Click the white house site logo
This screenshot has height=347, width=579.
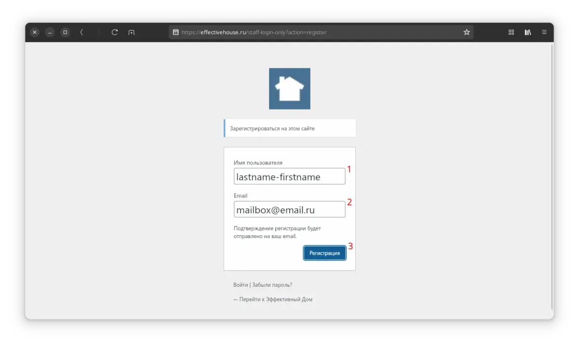289,89
